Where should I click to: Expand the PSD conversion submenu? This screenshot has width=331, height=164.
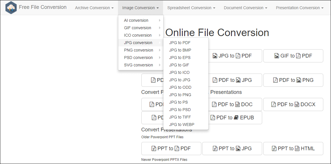[141, 57]
